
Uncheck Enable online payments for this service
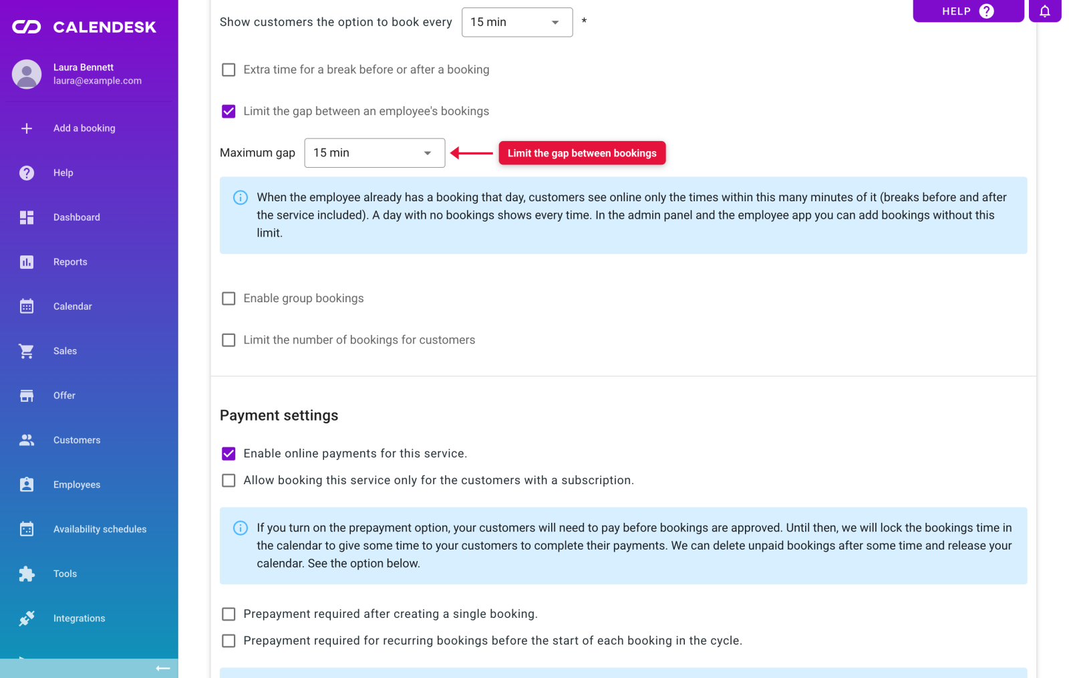coord(228,454)
